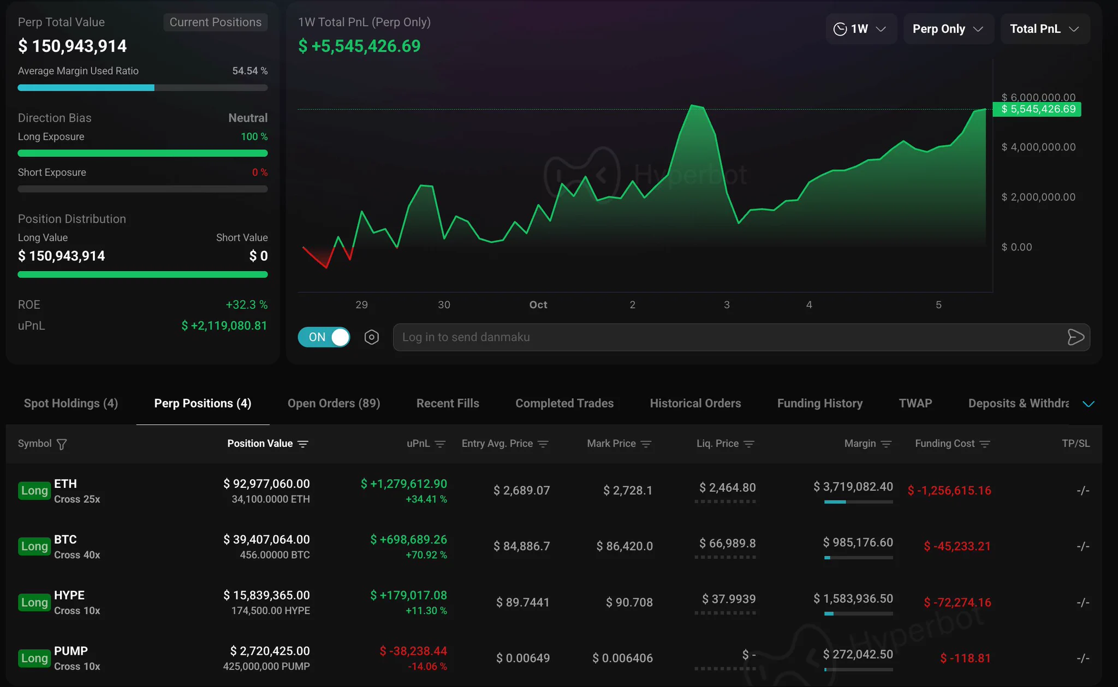This screenshot has width=1118, height=687.
Task: Click the Long Exposure progress bar
Action: click(142, 153)
